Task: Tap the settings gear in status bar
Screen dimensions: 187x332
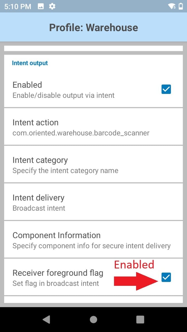Action: 52,6
